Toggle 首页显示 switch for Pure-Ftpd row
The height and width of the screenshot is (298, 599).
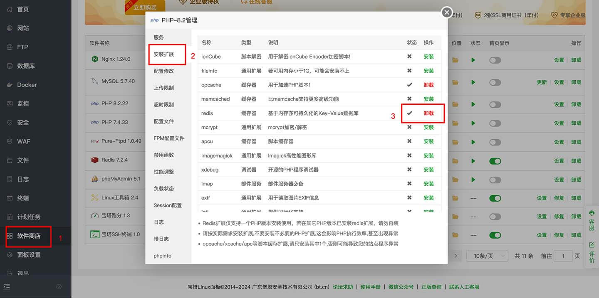coord(495,142)
